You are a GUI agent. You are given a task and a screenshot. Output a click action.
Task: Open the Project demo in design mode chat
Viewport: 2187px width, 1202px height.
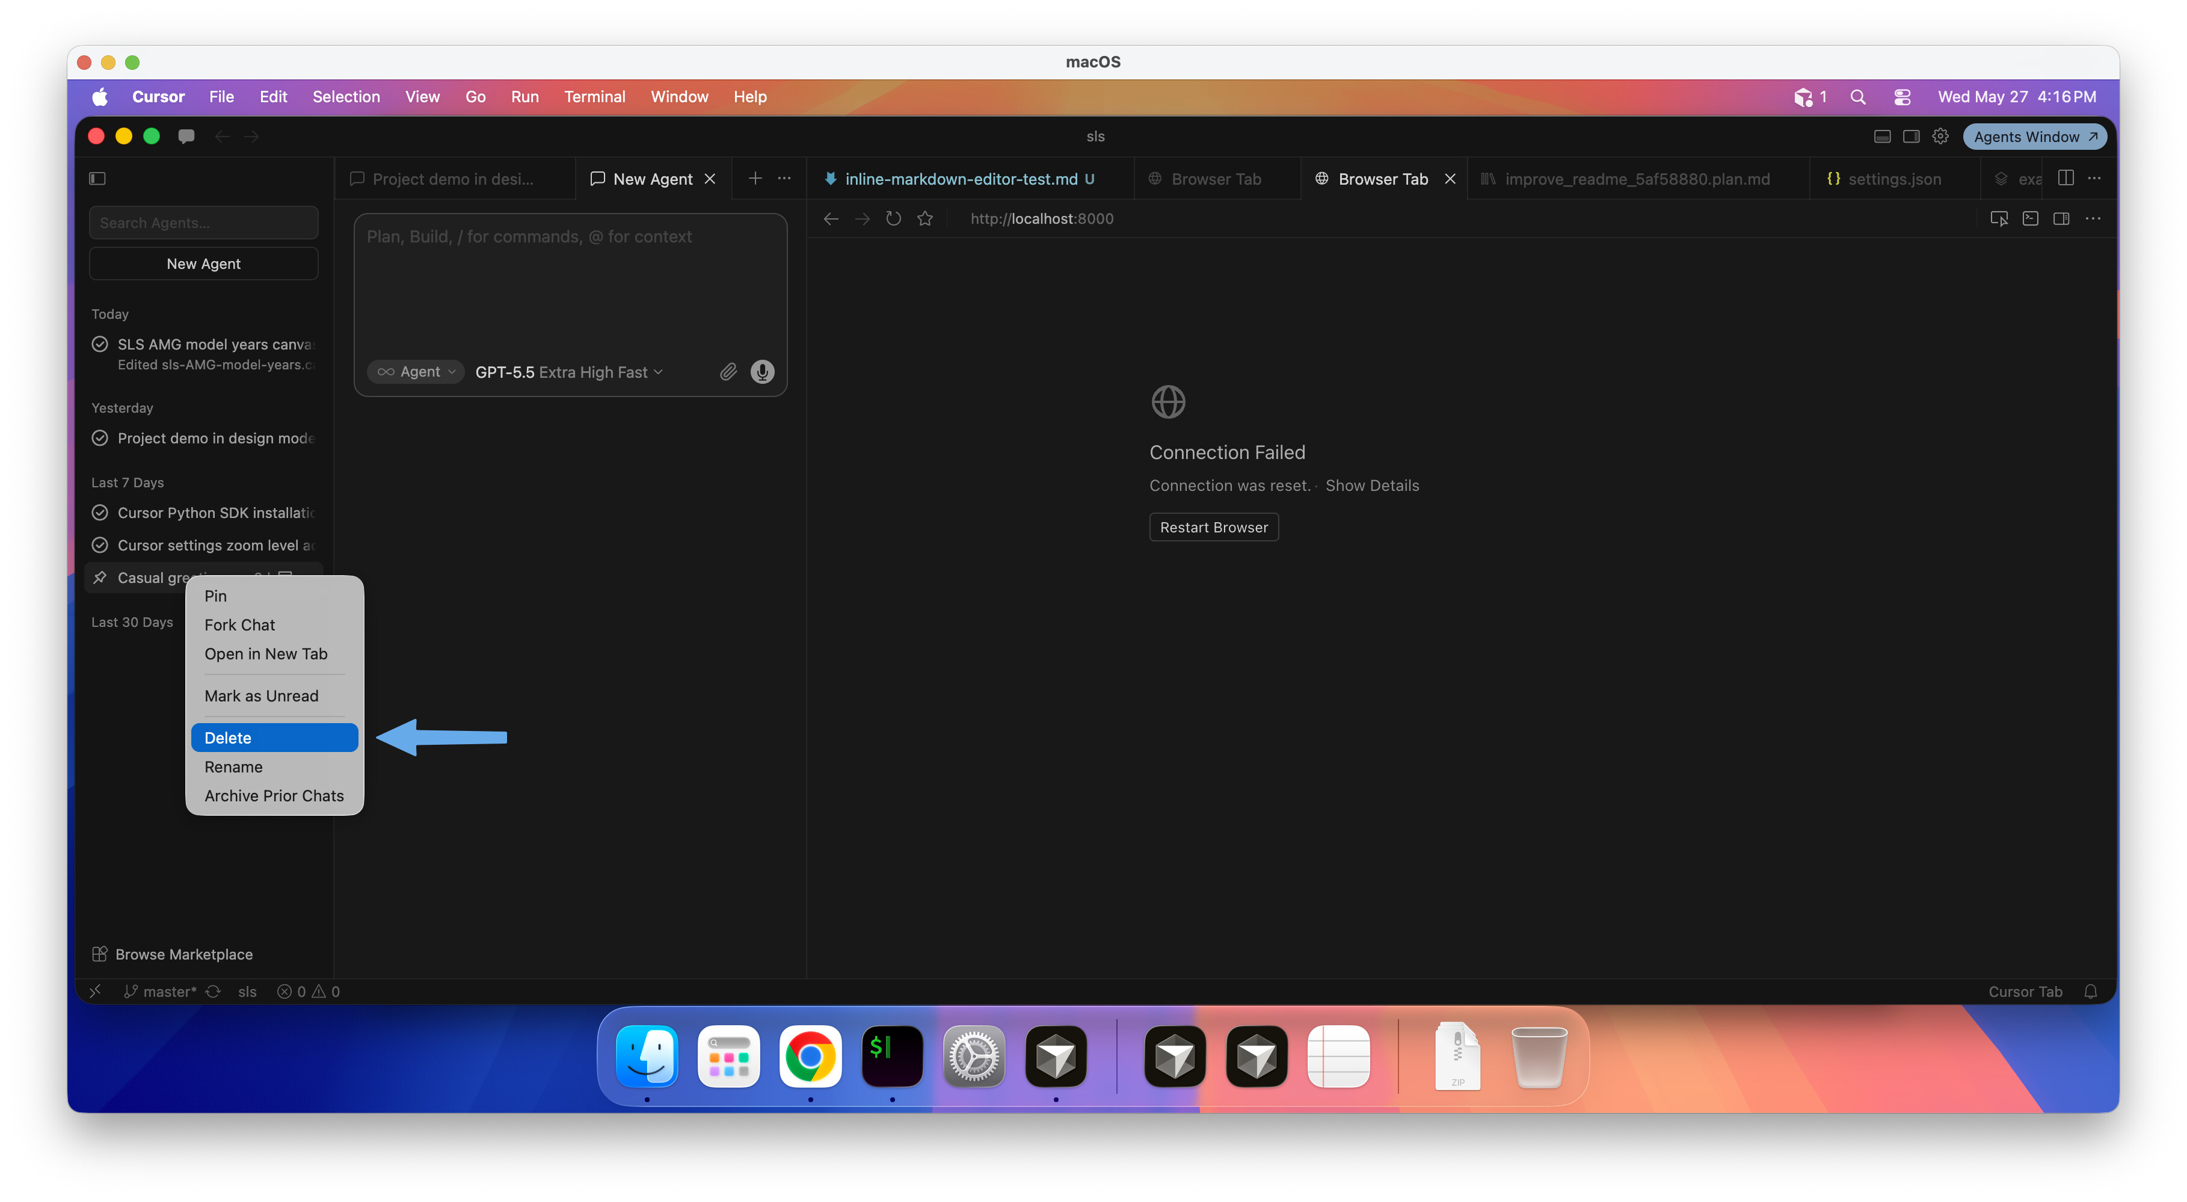[204, 438]
